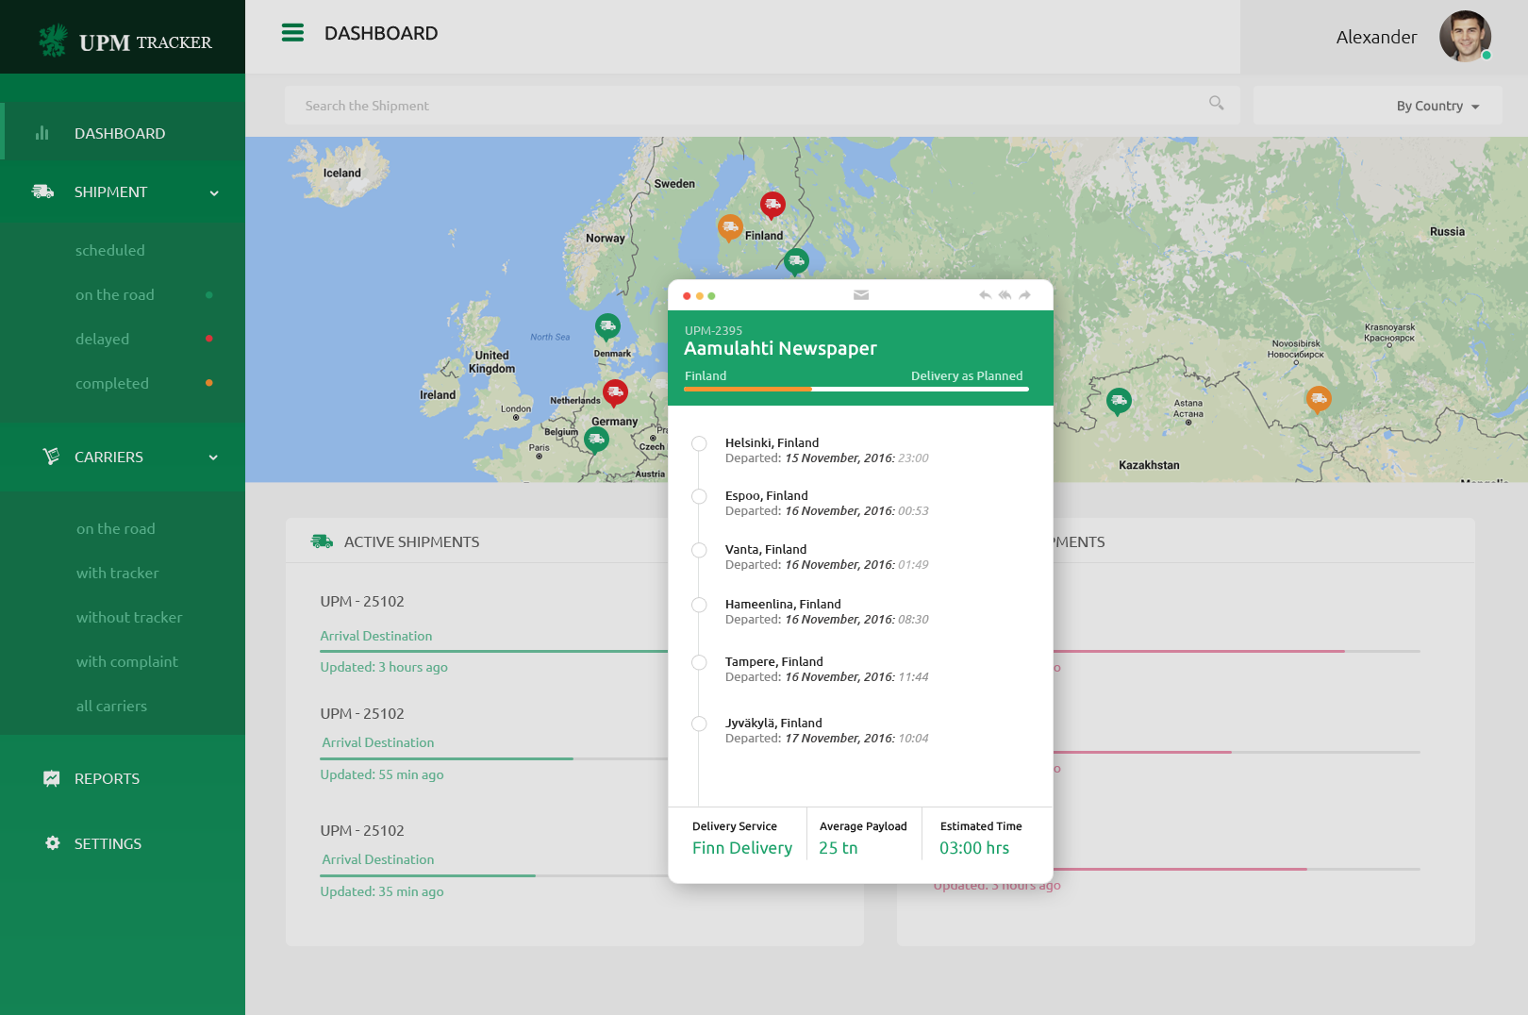1528x1015 pixels.
Task: Select the Vanta, Finland timeline circle
Action: click(x=699, y=550)
